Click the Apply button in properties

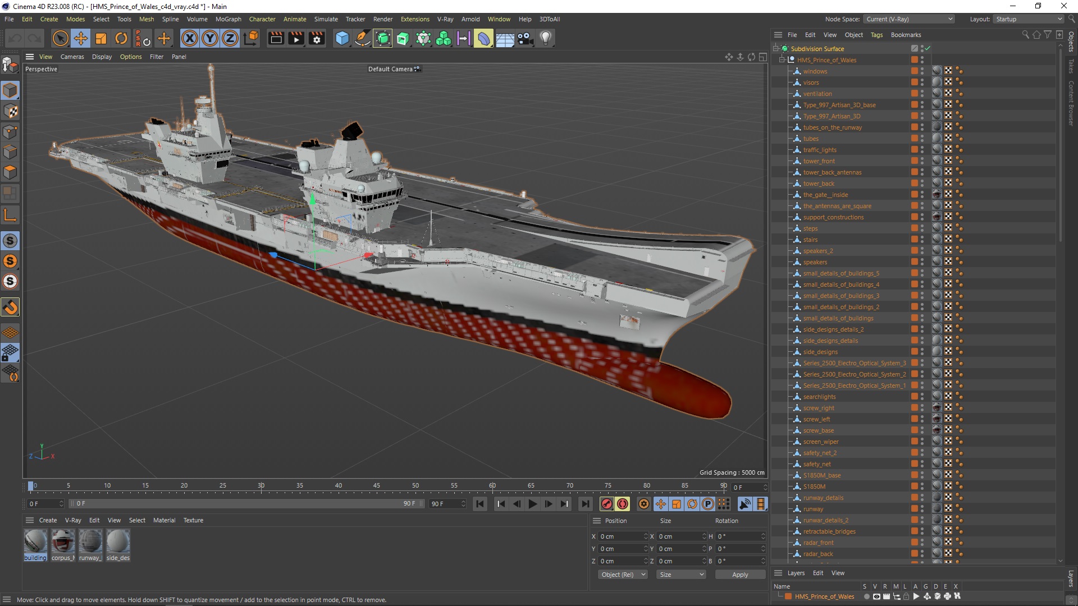click(739, 574)
